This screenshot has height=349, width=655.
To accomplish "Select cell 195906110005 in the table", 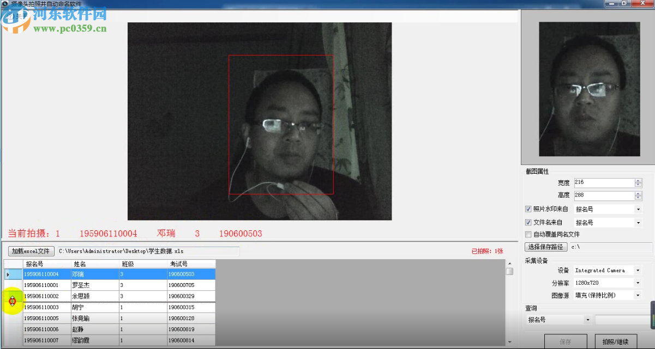I will tap(47, 319).
